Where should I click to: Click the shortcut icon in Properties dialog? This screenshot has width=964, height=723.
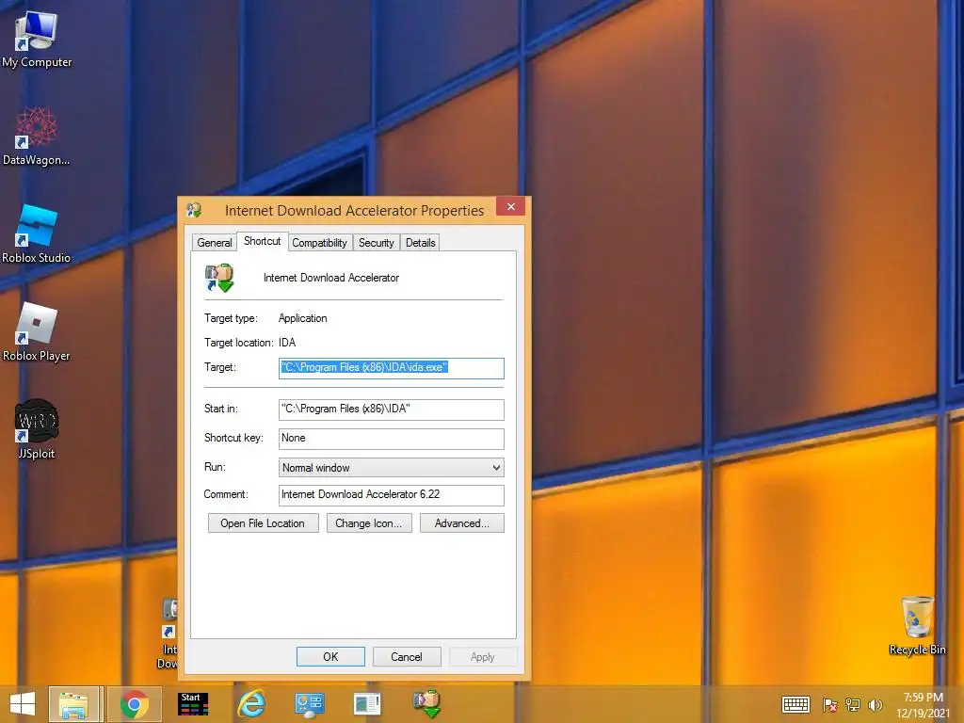219,278
